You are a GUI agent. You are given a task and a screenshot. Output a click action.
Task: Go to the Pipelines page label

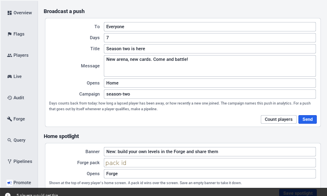tap(23, 162)
